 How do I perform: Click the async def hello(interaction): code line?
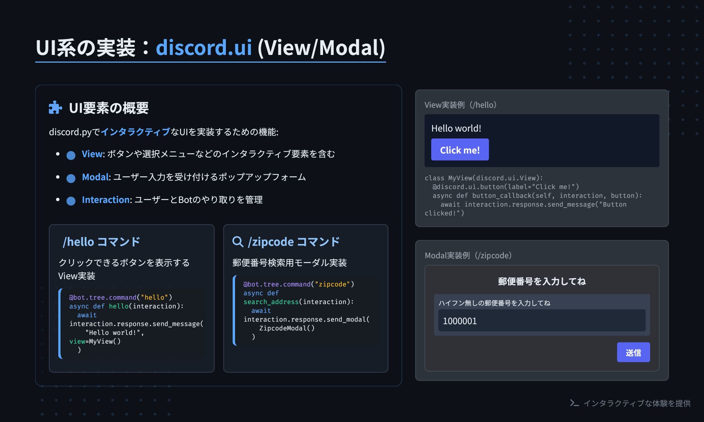click(x=126, y=306)
